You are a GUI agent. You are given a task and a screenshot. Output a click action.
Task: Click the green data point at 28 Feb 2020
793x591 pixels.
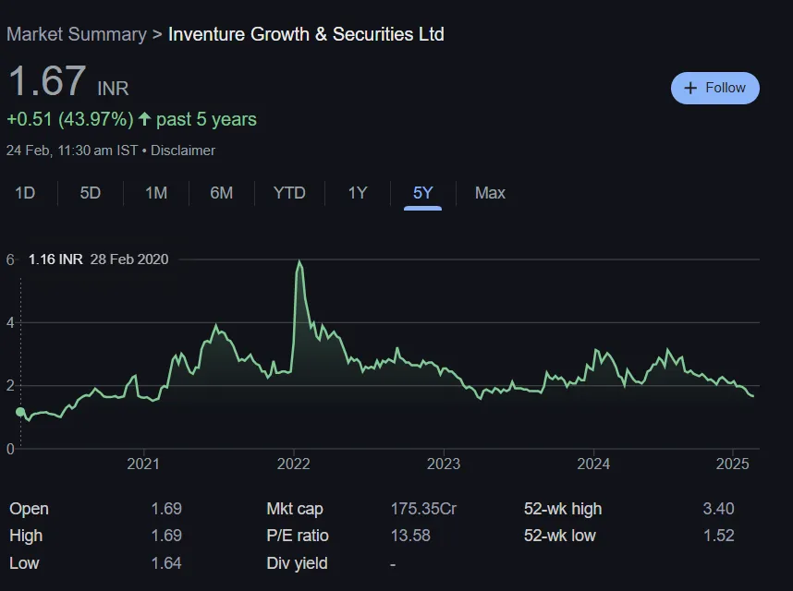point(20,412)
